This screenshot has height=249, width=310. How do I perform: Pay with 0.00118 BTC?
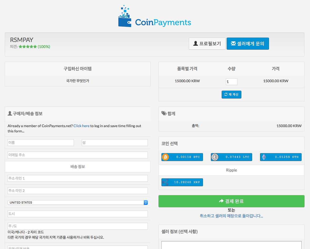click(182, 157)
